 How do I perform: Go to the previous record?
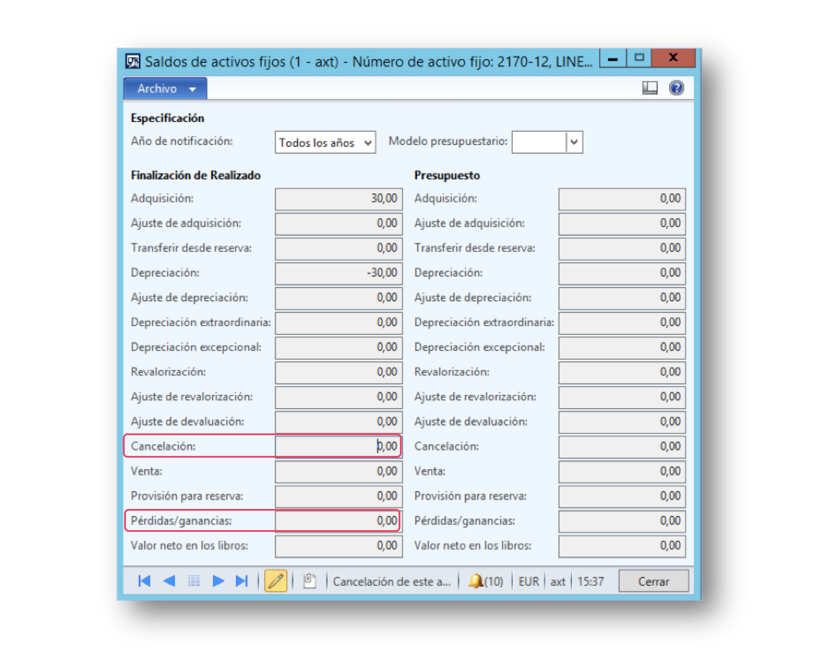tap(169, 581)
